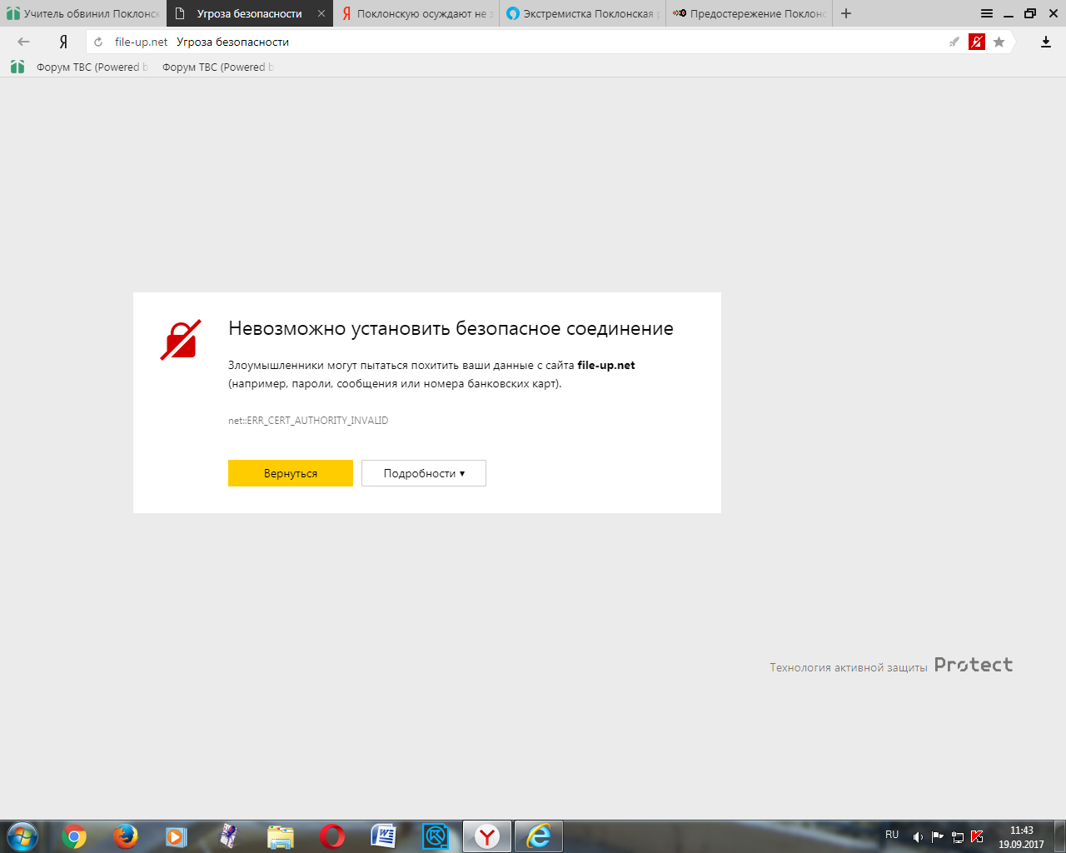The height and width of the screenshot is (853, 1066).
Task: Bookmark this page with the star icon
Action: (x=999, y=42)
